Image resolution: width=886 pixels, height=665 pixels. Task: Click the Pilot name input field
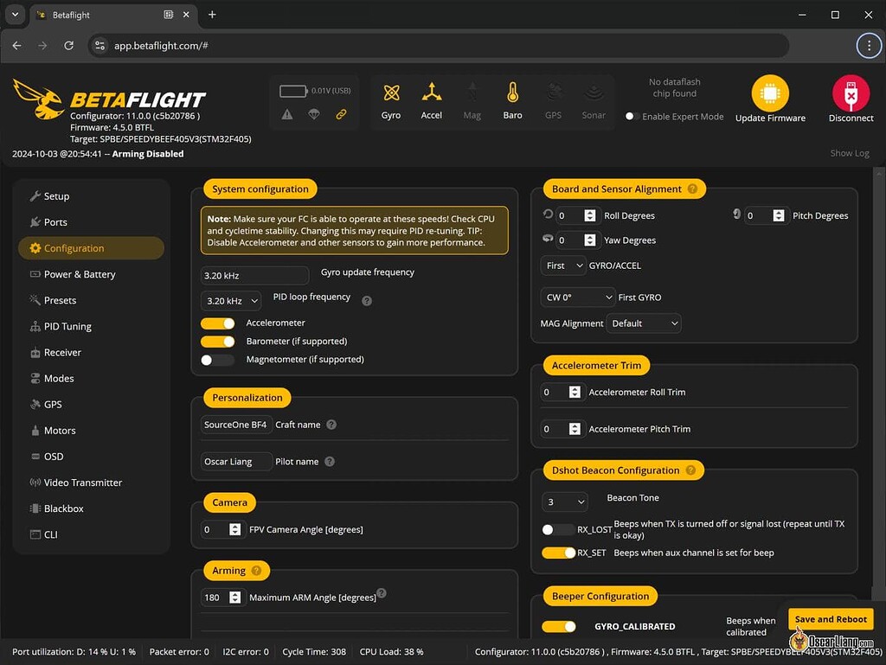point(236,462)
